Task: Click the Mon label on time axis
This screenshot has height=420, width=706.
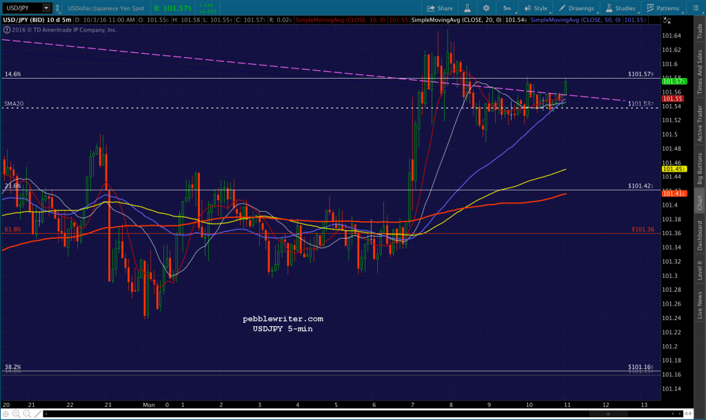Action: pyautogui.click(x=149, y=405)
